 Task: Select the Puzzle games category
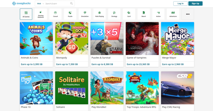click(70, 14)
